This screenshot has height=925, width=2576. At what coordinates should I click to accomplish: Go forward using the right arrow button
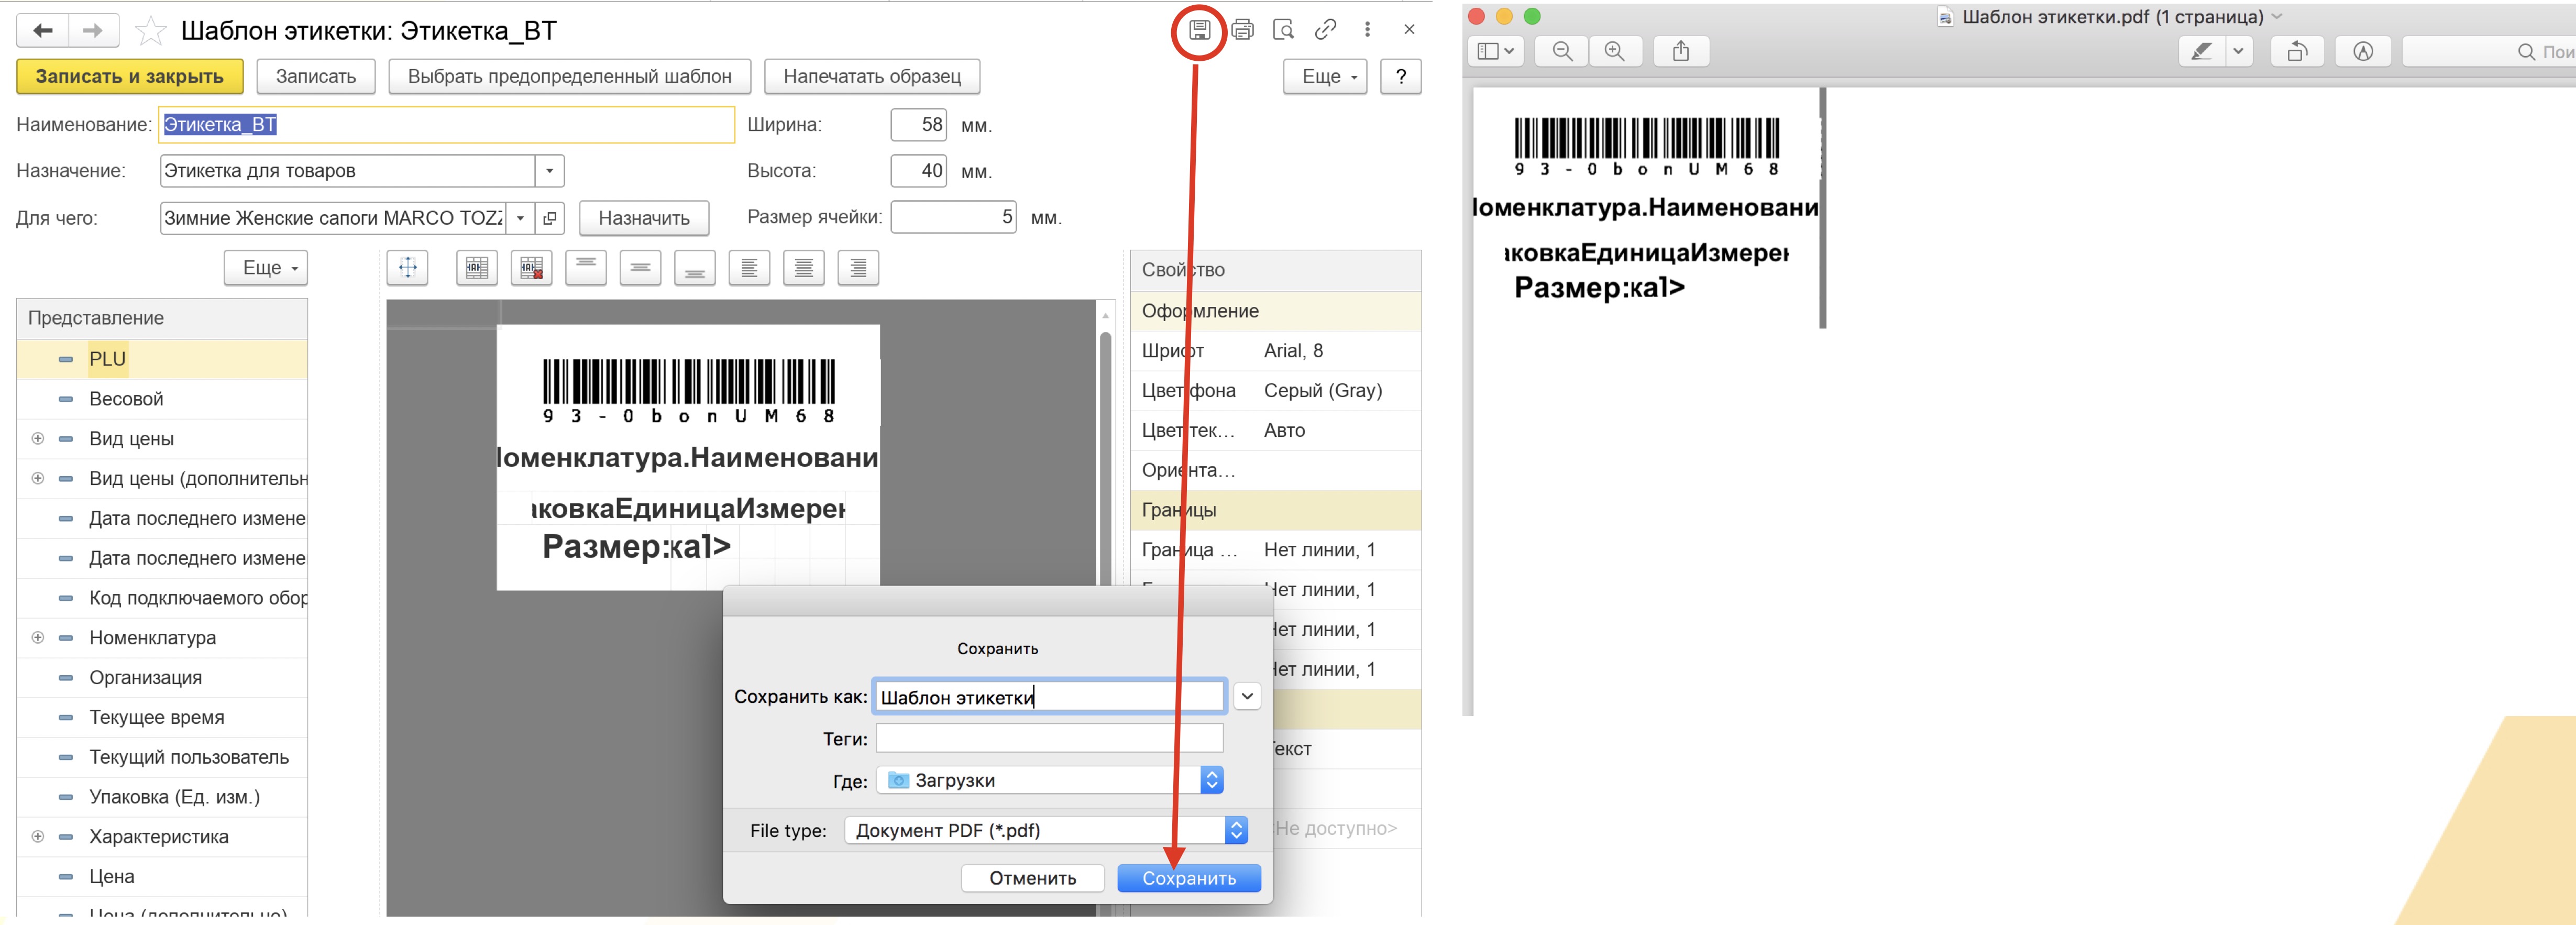click(93, 31)
